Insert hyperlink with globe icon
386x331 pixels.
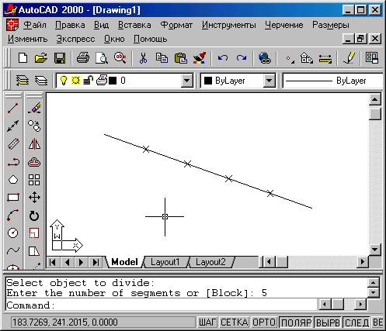[x=265, y=58]
